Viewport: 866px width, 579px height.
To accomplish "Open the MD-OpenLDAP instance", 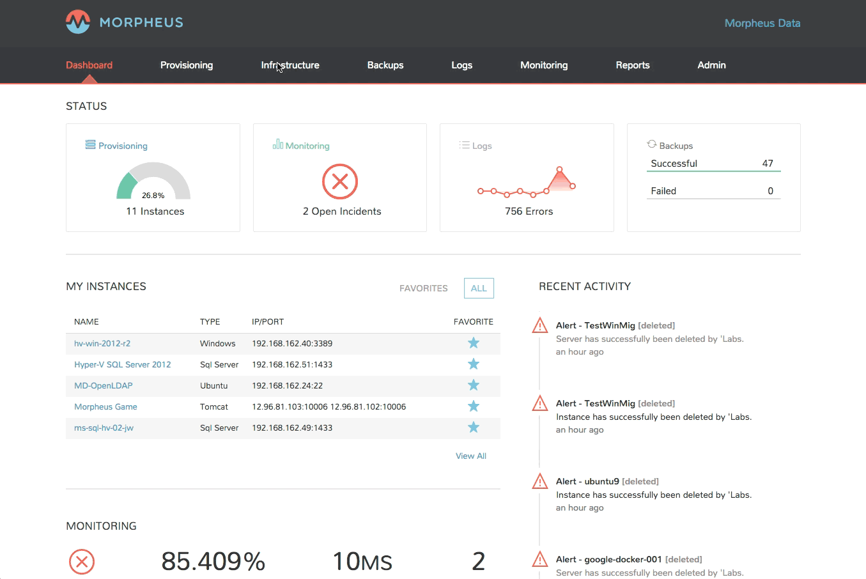I will tap(104, 385).
